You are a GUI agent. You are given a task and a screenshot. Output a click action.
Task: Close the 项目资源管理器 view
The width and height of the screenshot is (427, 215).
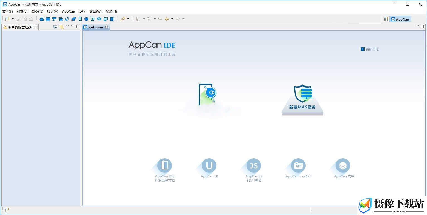click(x=35, y=27)
